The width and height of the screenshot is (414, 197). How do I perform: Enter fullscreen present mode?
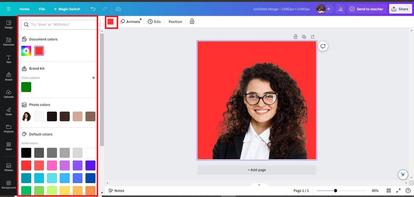(x=398, y=191)
